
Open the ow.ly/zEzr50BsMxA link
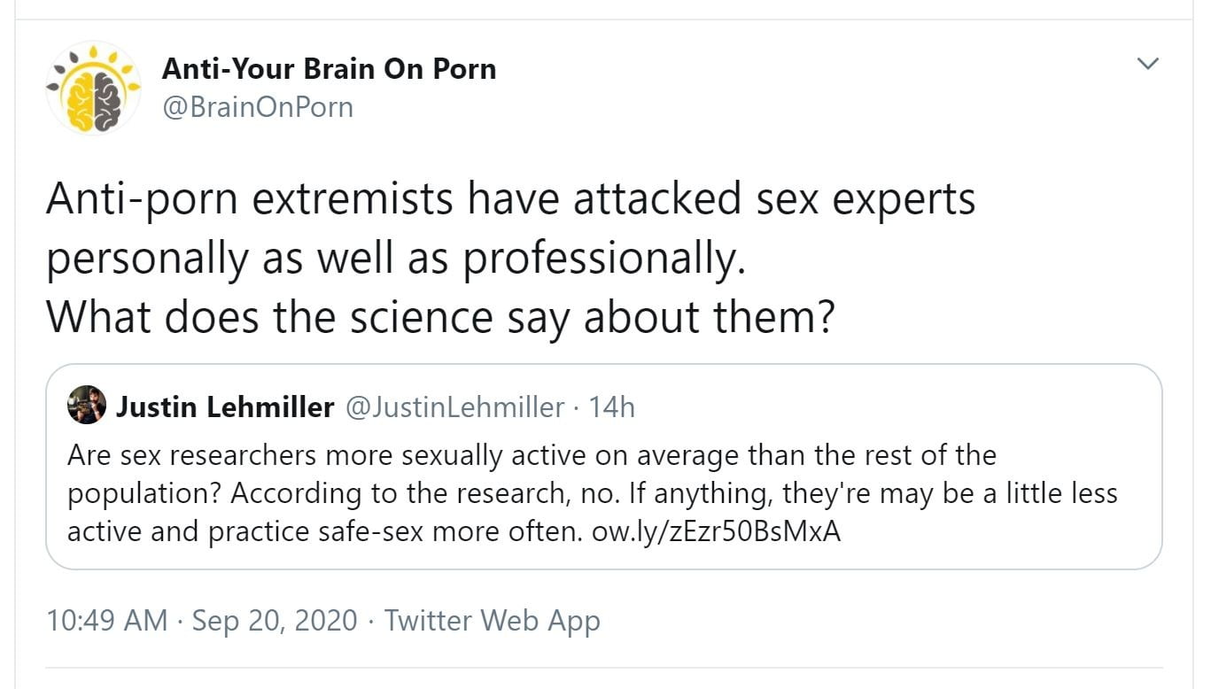click(715, 531)
